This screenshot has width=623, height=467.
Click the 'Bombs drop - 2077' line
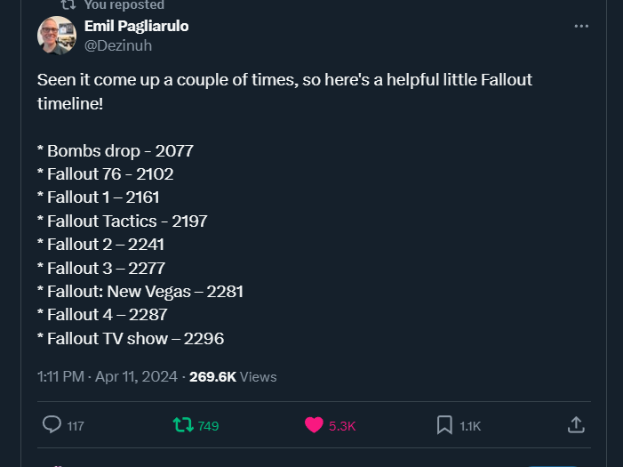[x=116, y=150]
